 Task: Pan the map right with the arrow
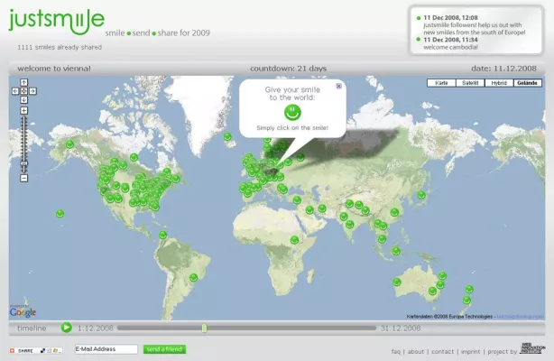coord(32,91)
